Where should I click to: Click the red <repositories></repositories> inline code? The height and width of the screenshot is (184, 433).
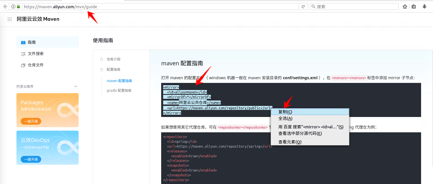pyautogui.click(x=242, y=127)
